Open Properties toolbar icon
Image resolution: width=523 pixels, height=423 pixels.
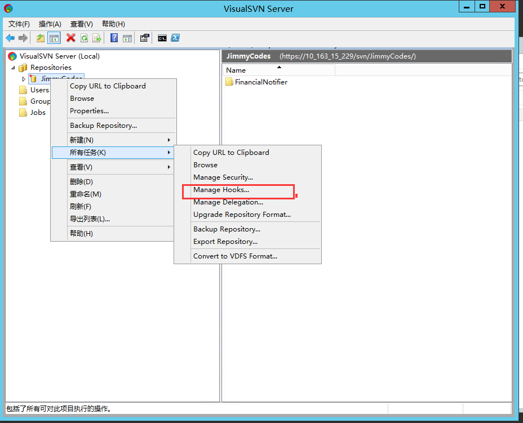tap(144, 38)
